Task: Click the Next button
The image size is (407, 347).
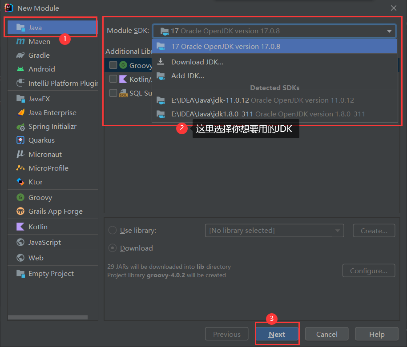Action: [x=277, y=334]
